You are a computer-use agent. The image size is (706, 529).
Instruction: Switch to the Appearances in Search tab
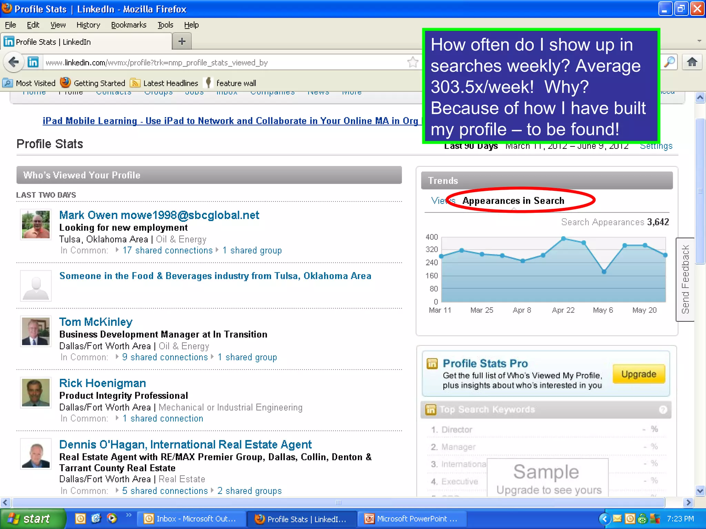click(513, 200)
